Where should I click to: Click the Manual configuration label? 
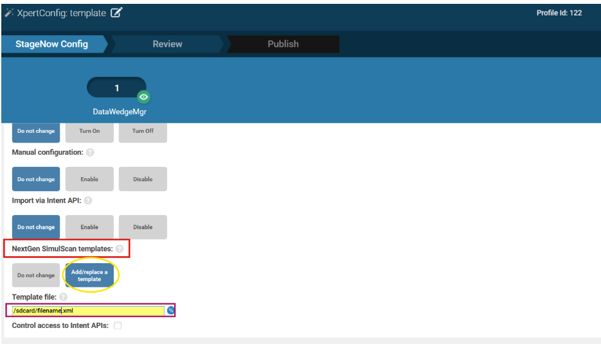pos(48,152)
